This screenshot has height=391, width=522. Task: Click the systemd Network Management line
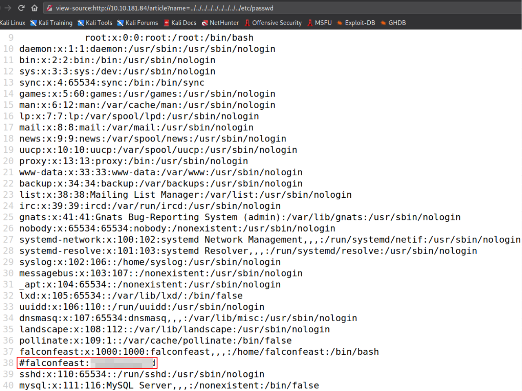coord(270,240)
